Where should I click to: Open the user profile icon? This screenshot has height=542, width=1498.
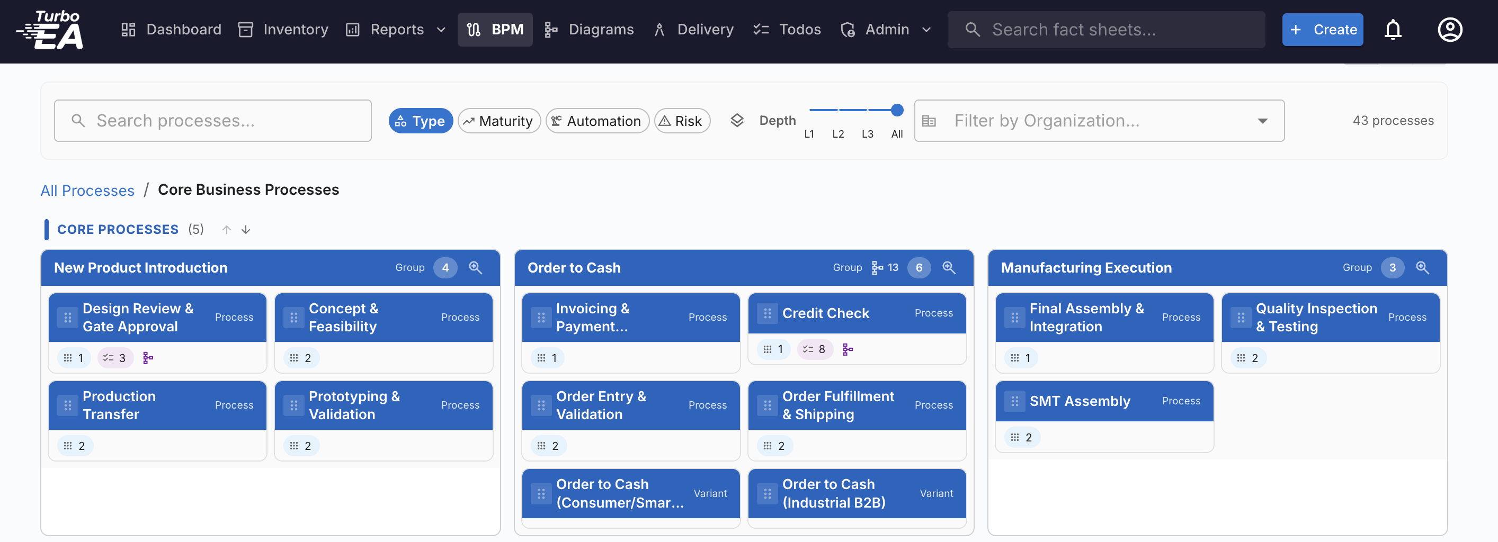pos(1450,30)
